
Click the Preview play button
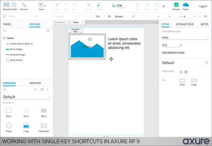pyautogui.click(x=176, y=5)
